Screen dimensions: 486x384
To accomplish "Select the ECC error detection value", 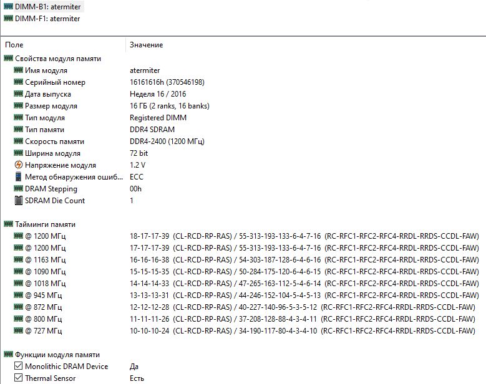I will click(x=137, y=177).
